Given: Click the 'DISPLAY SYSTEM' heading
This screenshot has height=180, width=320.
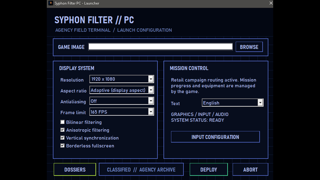Looking at the screenshot, I should [77, 68].
